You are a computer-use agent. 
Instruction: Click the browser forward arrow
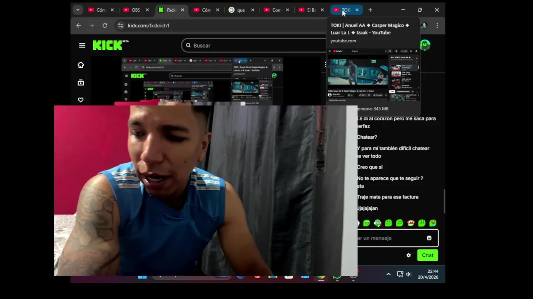point(92,25)
